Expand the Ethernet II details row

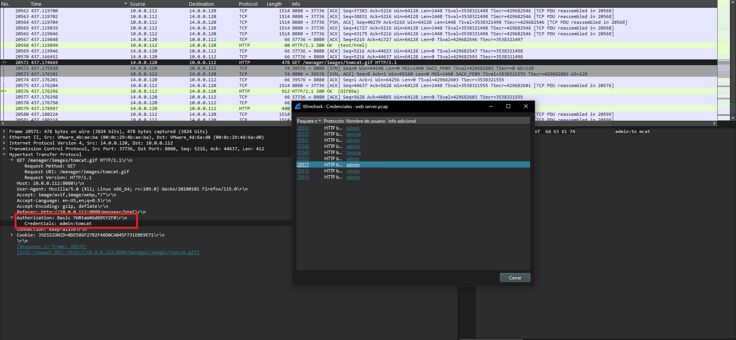pyautogui.click(x=4, y=137)
